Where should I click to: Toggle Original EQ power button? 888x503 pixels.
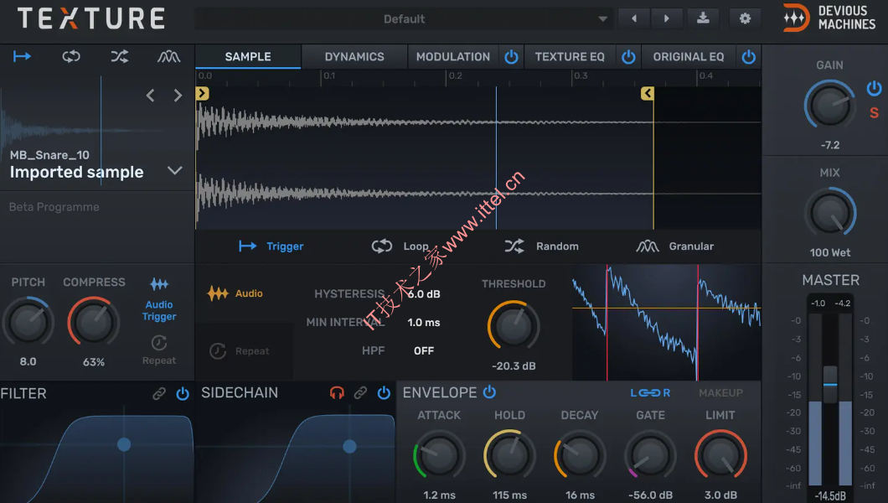point(749,57)
